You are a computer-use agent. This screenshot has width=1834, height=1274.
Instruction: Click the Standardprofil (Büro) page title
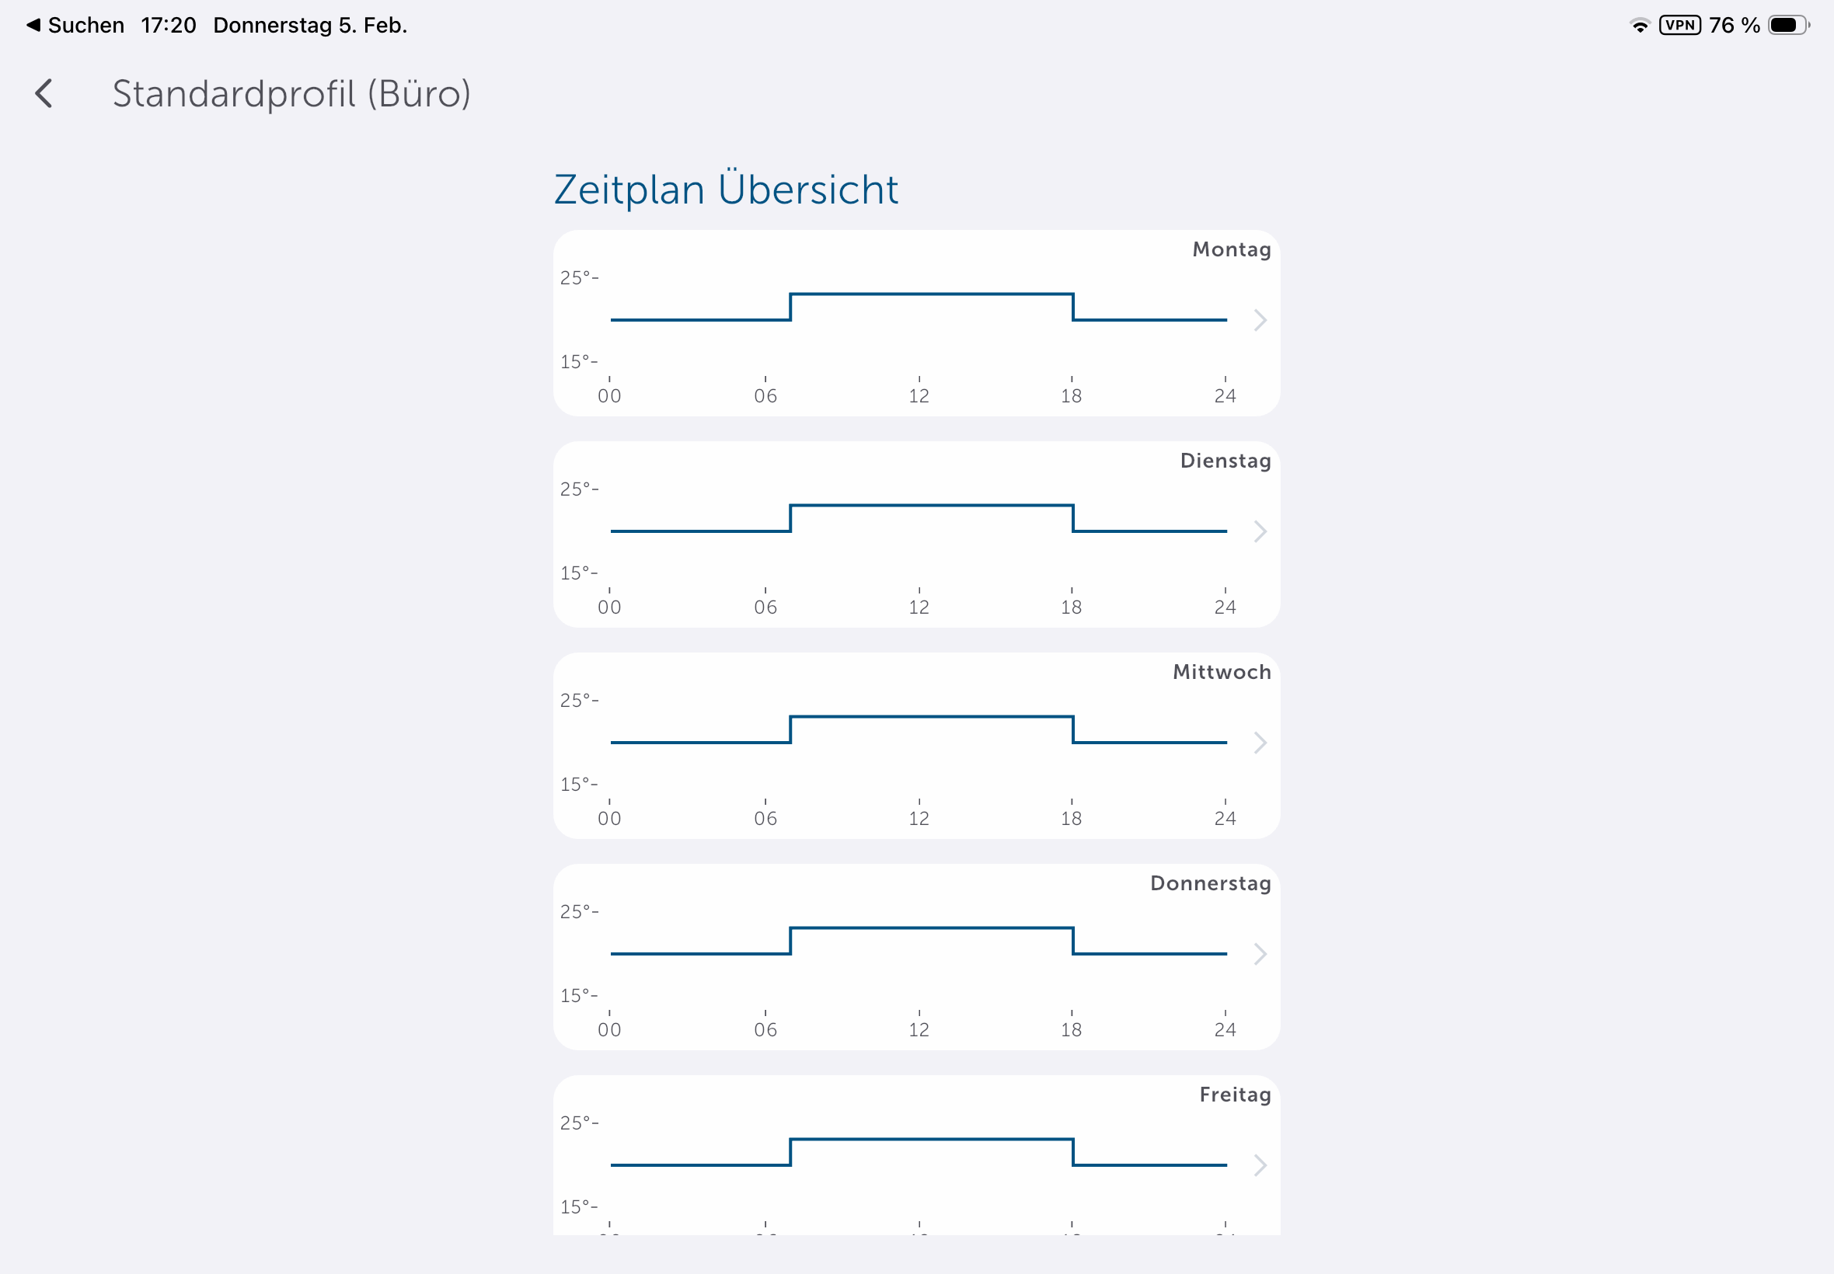coord(291,94)
